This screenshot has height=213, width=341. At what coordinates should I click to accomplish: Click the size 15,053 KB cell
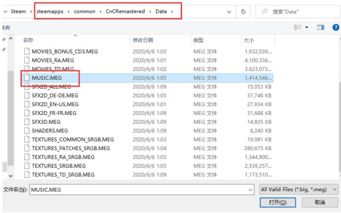click(x=260, y=87)
